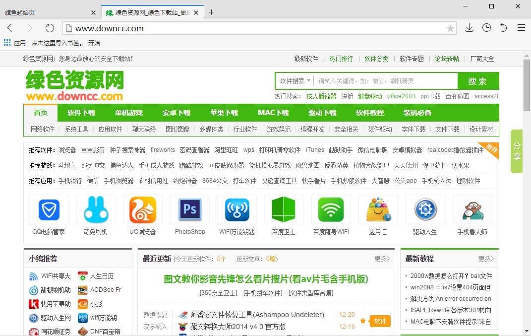Viewport: 531px width, 336px height.
Task: Click the browser download arrow icon
Action: click(469, 28)
